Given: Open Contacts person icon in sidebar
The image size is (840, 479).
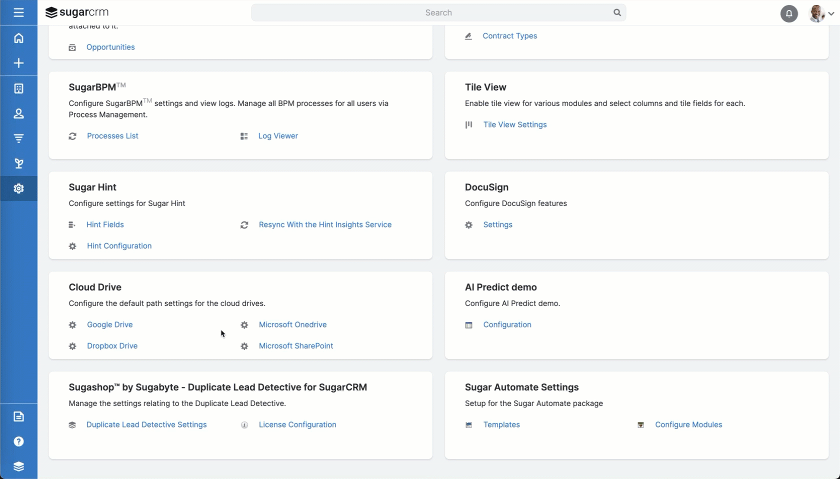Looking at the screenshot, I should pos(18,113).
